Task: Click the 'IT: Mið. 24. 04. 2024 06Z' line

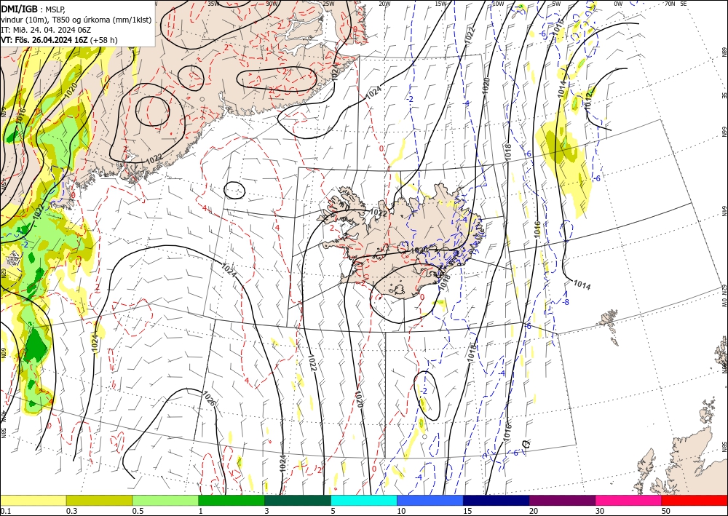Action: (x=46, y=30)
